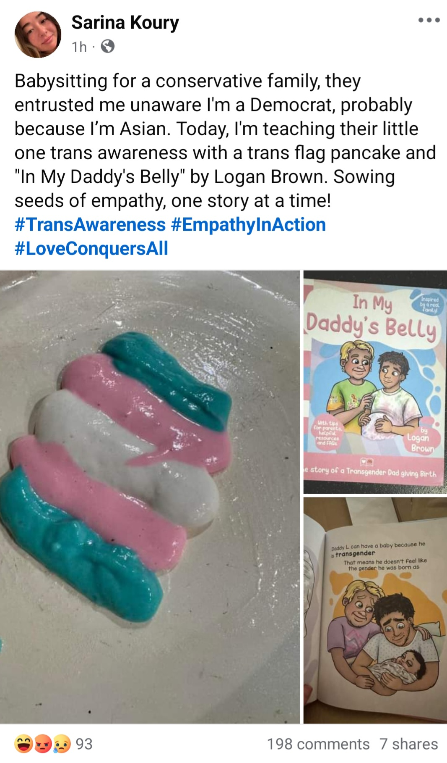Open the #TransAwareness hashtag
The image size is (447, 763).
(90, 225)
